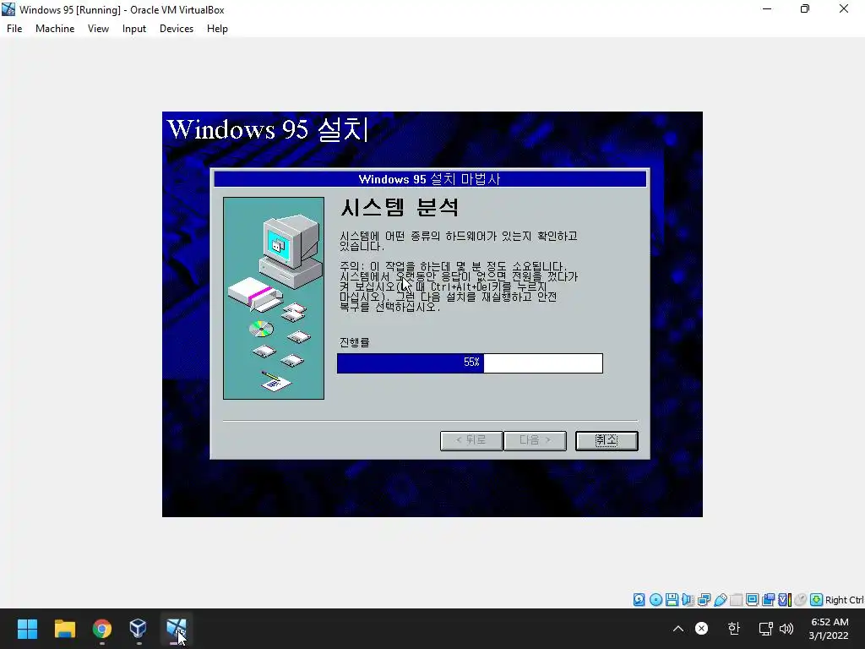Toggle the Korean 한 input mode indicator
Viewport: 865px width, 649px height.
pyautogui.click(x=733, y=629)
